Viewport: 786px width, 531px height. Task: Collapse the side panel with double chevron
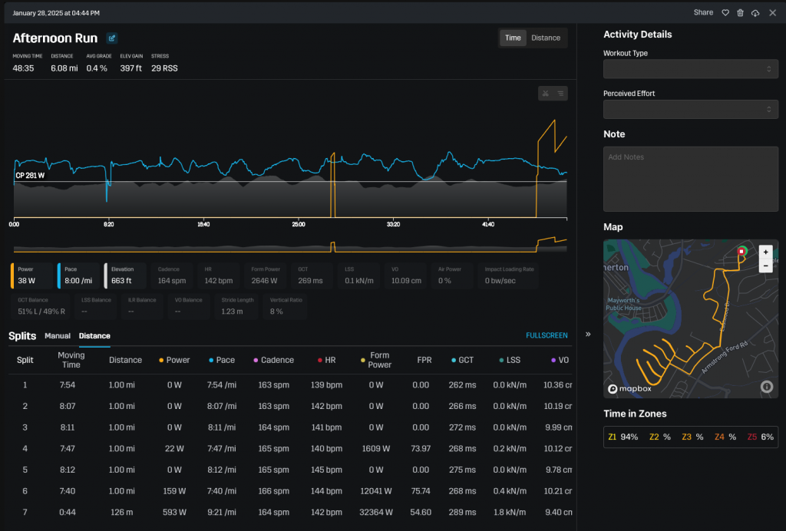point(588,335)
